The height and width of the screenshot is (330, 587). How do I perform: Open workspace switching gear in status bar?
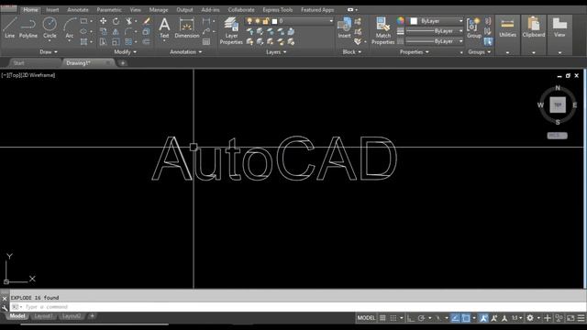[x=530, y=318]
